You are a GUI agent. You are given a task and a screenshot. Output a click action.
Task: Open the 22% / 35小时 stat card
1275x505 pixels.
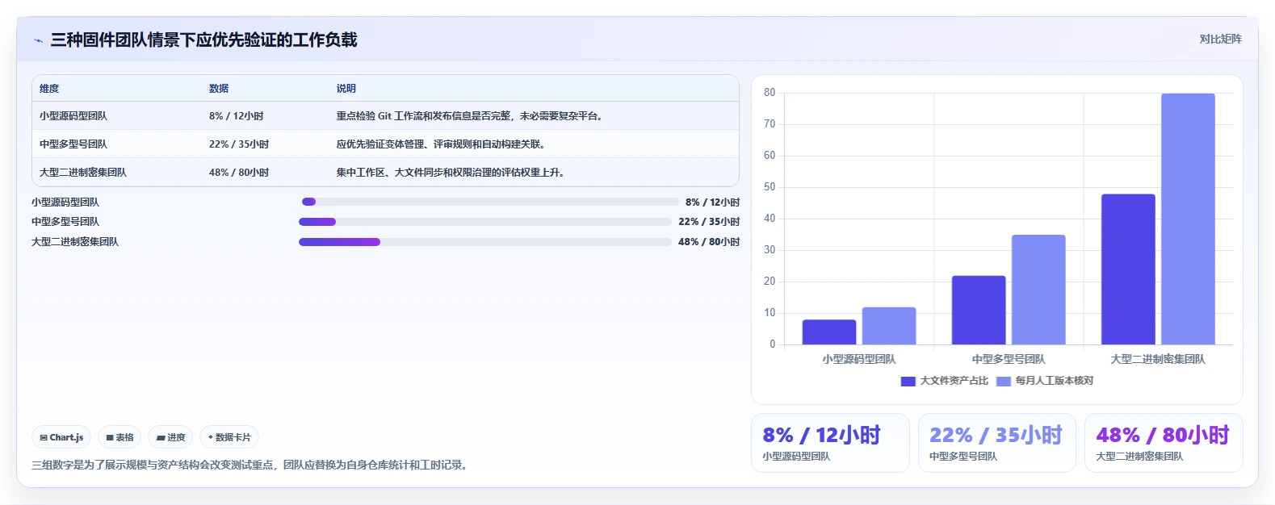[x=997, y=443]
